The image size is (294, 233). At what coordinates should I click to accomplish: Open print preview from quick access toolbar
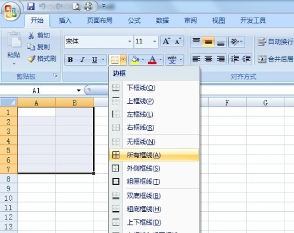[x=76, y=6]
